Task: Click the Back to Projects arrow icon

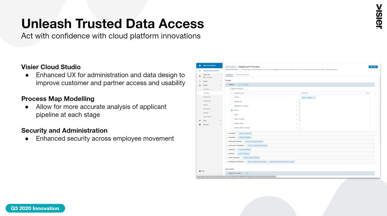Action: (x=200, y=65)
